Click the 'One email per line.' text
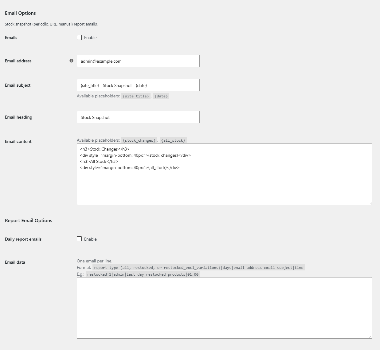Viewport: 380px width, 350px height. 95,261
